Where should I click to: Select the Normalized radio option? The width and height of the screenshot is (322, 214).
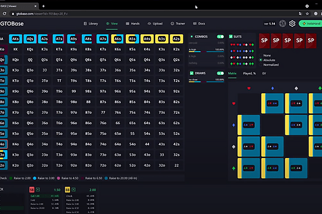[x=261, y=65]
